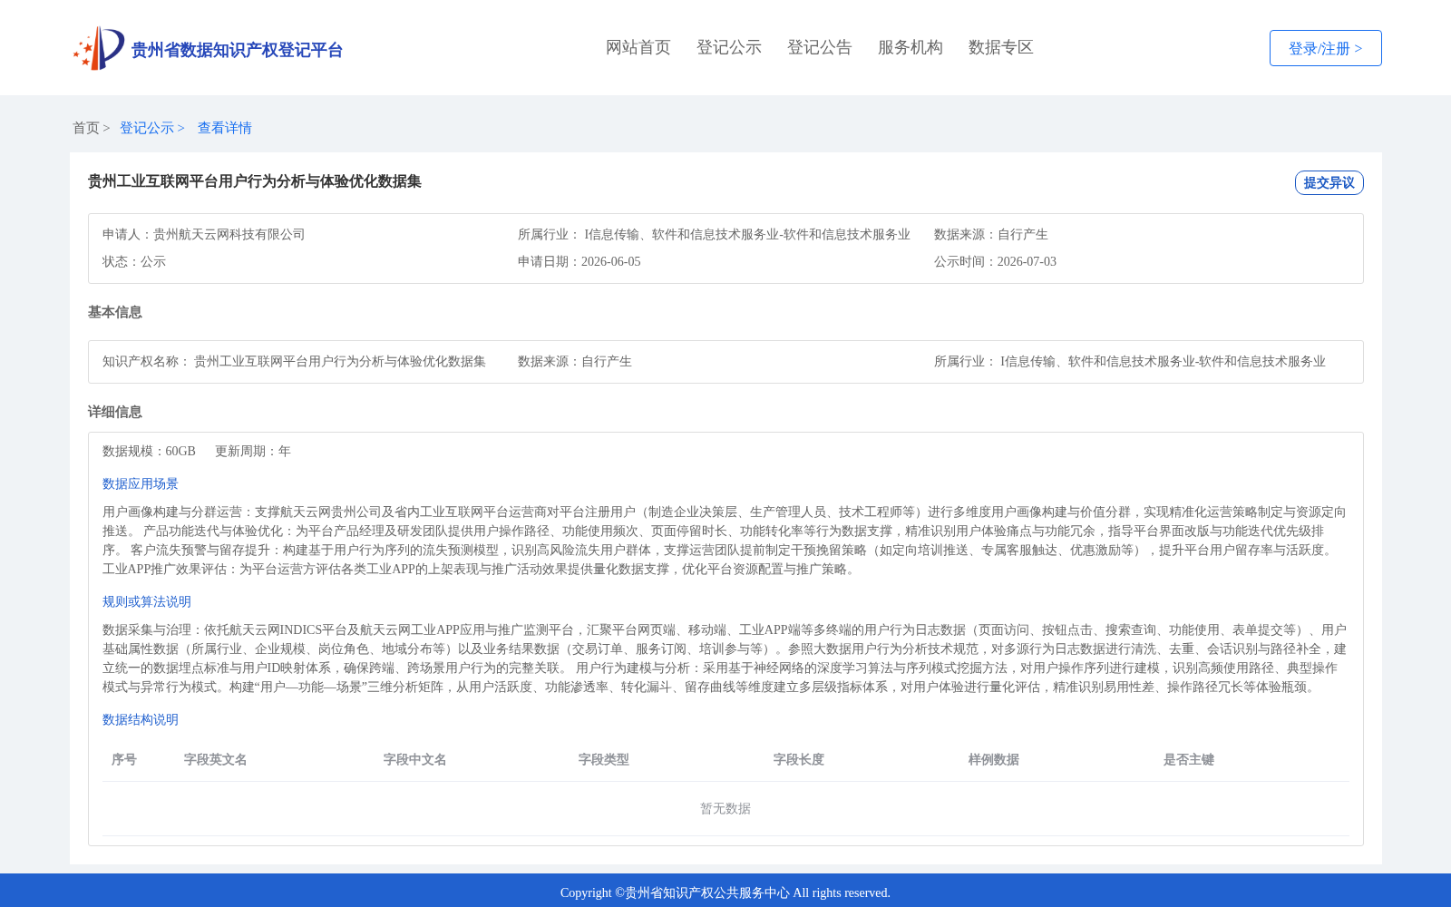Click 提交异议 button

coord(1329,182)
